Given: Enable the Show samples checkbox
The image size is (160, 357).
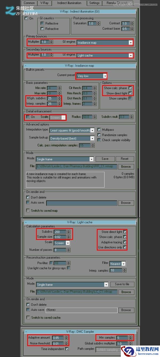Looking at the screenshot, I should [x=130, y=98].
